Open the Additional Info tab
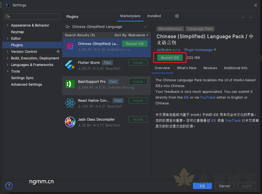Image resolution: width=262 pixels, height=194 pixels. (x=235, y=68)
